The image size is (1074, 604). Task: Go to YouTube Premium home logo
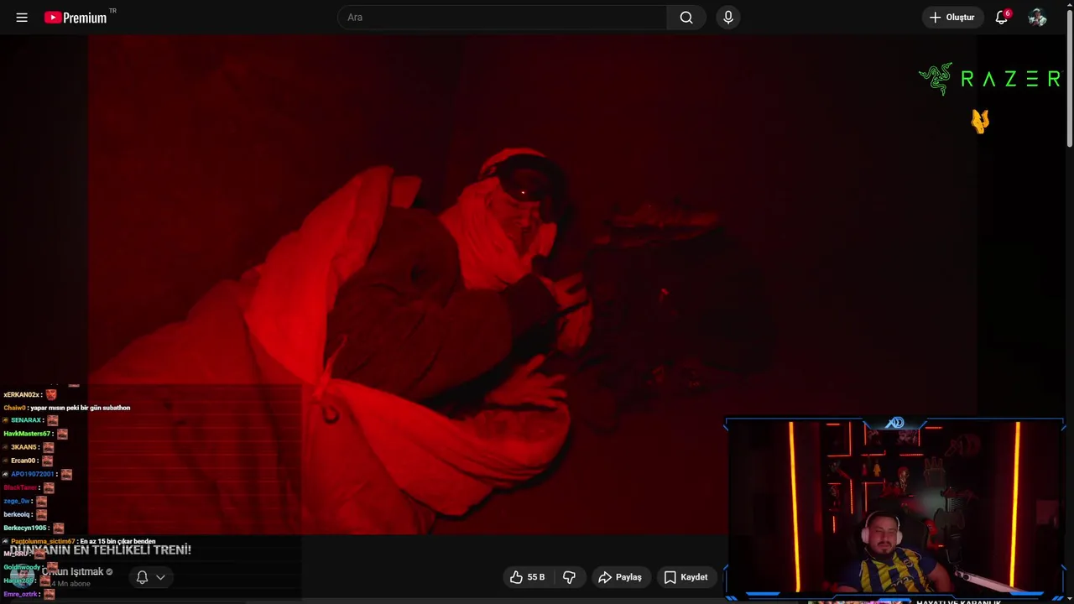tap(76, 18)
